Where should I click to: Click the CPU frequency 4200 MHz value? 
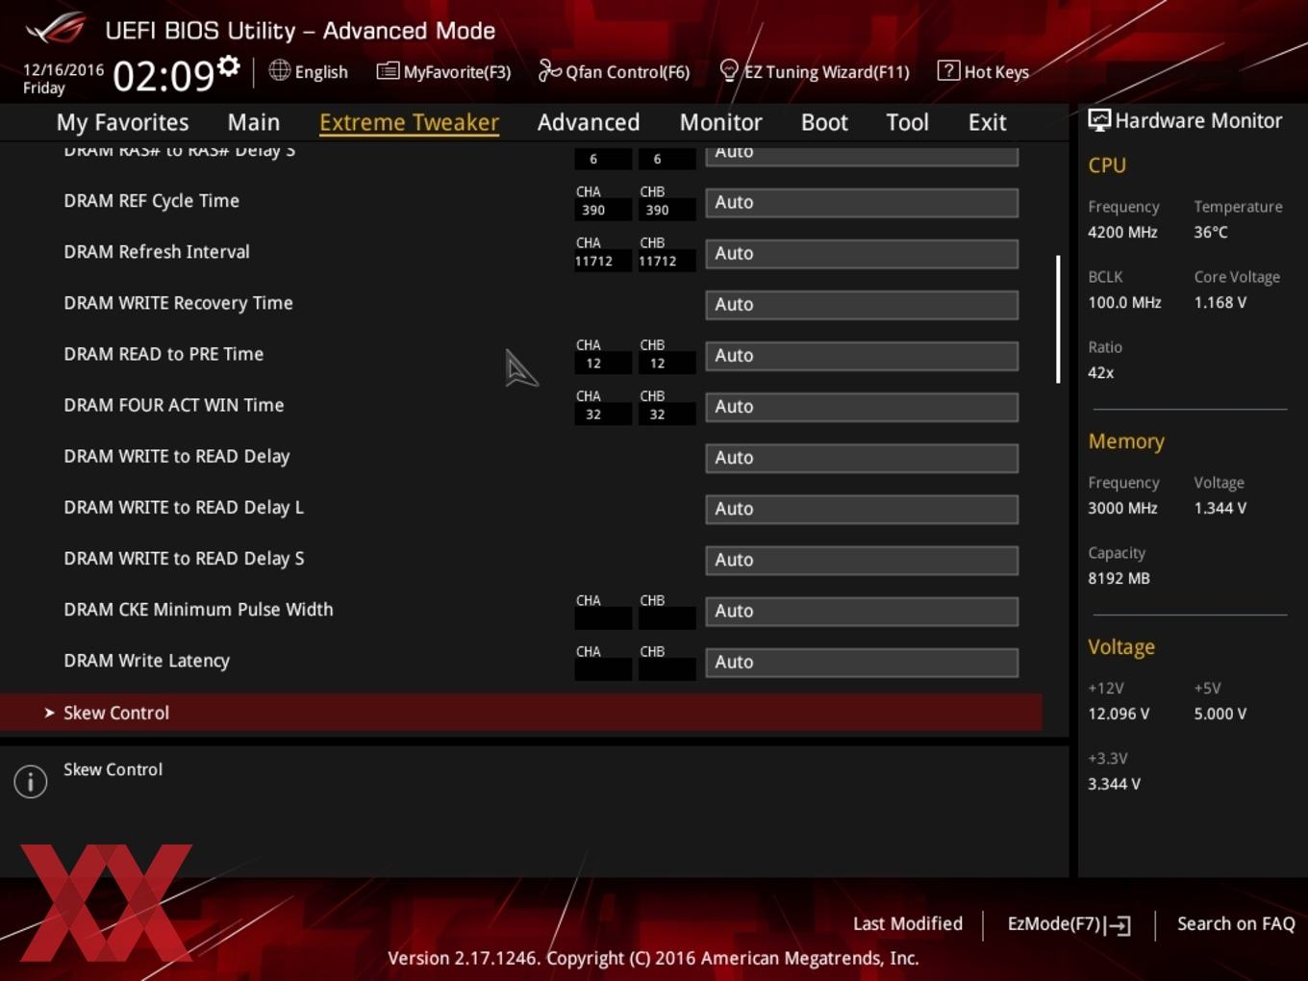pyautogui.click(x=1122, y=232)
